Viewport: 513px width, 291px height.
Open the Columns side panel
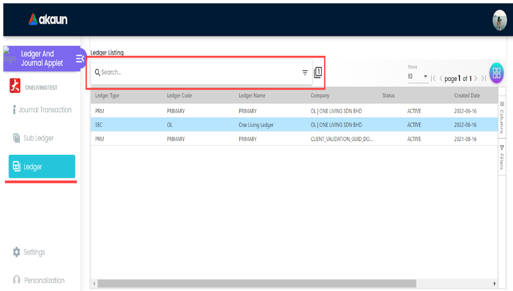502,116
